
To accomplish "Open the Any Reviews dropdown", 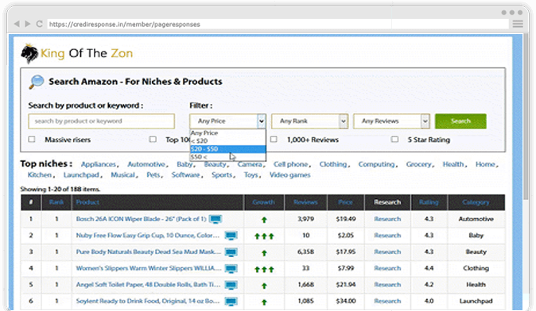I will pyautogui.click(x=391, y=121).
